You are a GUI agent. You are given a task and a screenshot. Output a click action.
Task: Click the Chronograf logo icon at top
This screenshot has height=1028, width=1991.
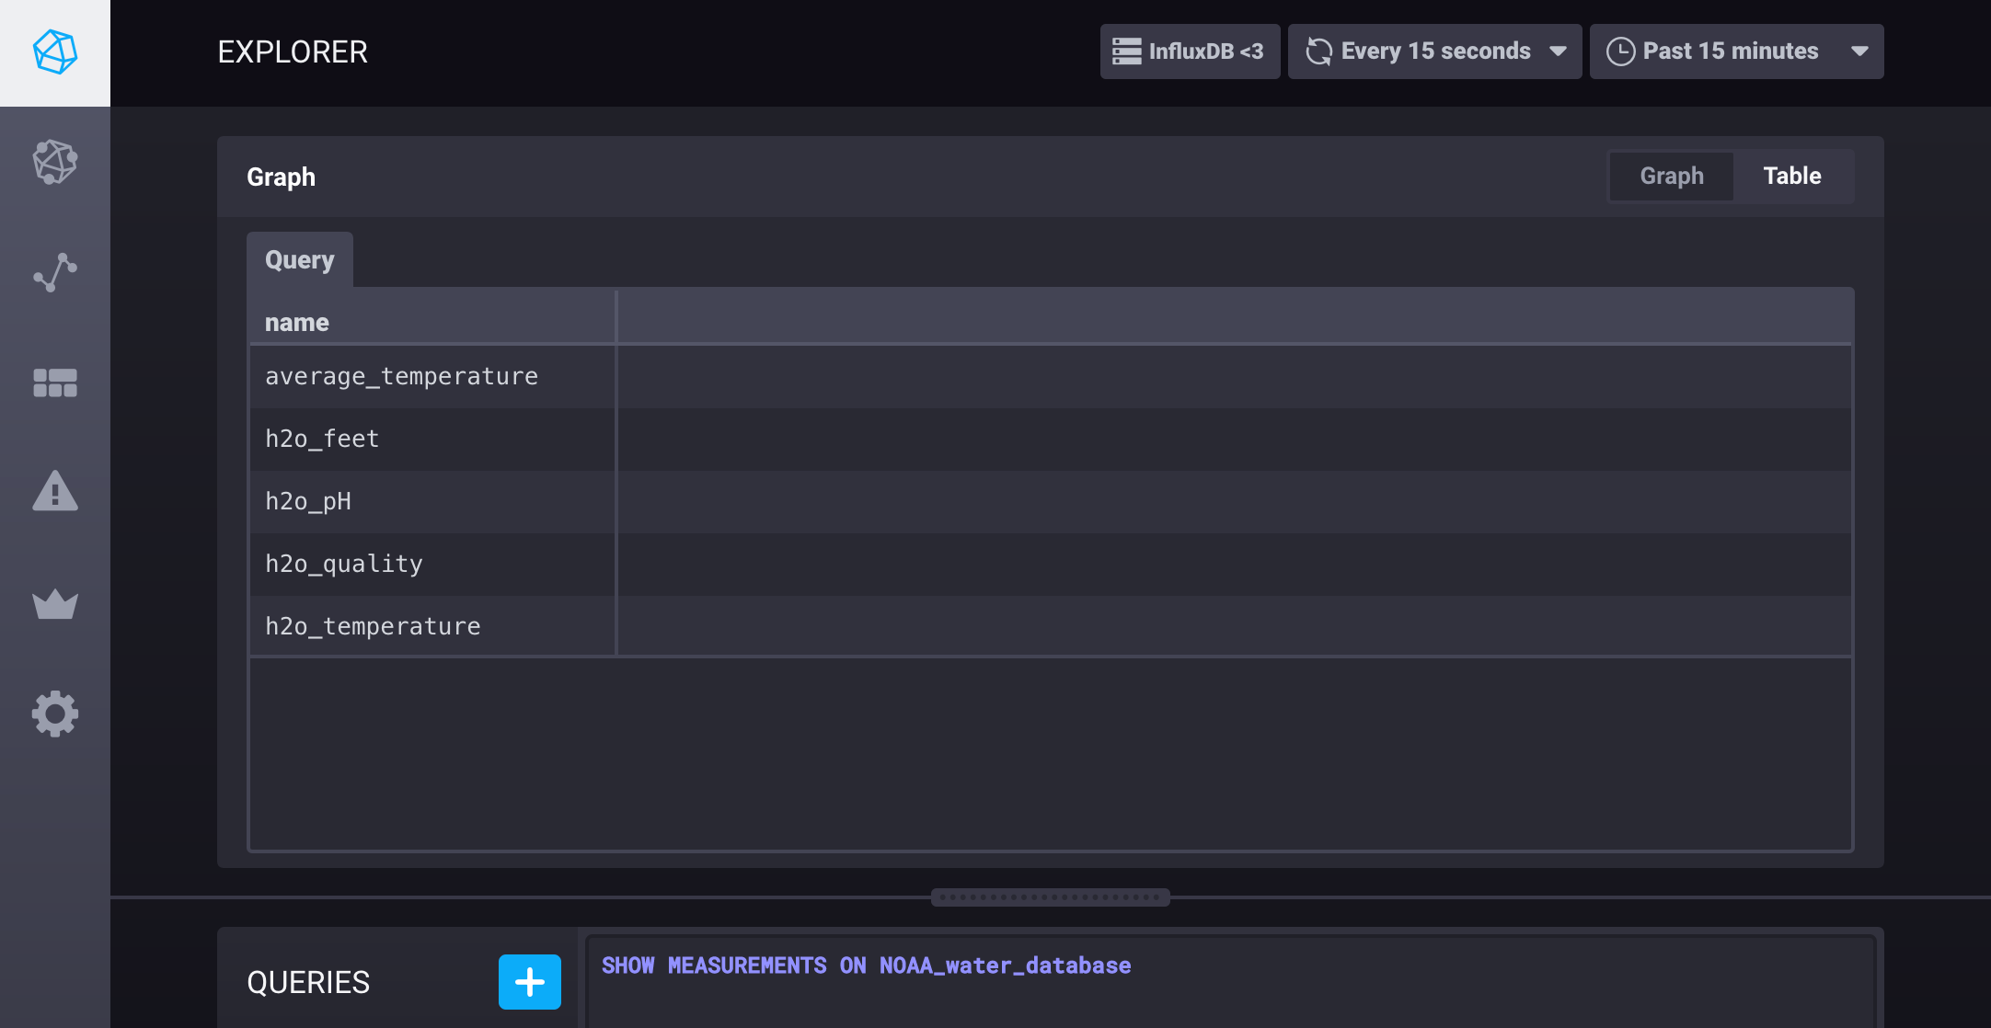(55, 52)
